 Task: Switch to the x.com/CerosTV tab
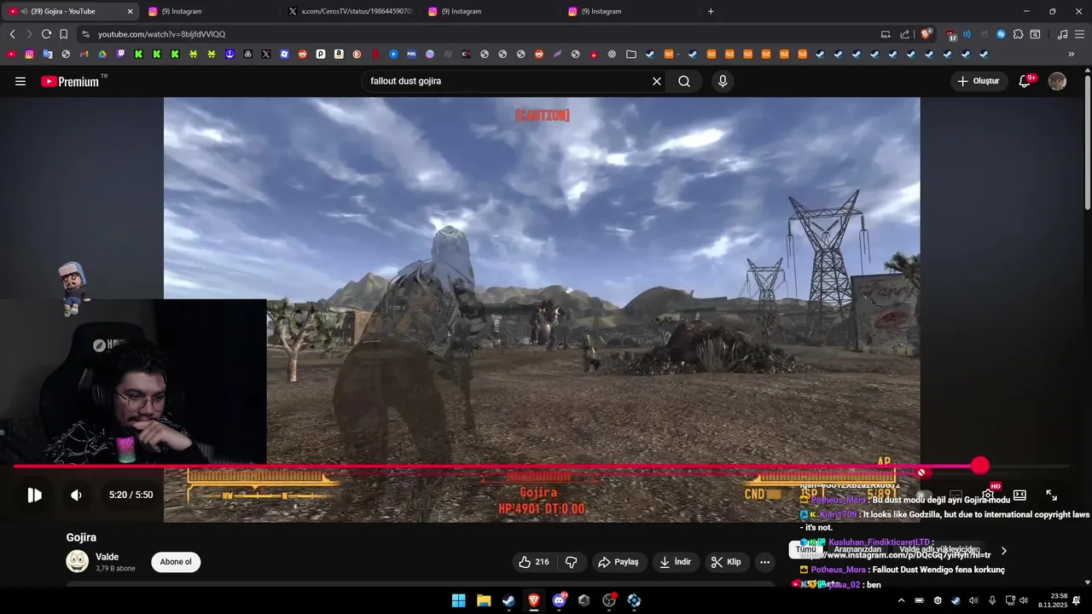[x=350, y=11]
